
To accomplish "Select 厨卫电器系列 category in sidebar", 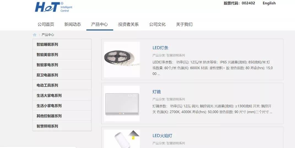I will [x=62, y=75].
